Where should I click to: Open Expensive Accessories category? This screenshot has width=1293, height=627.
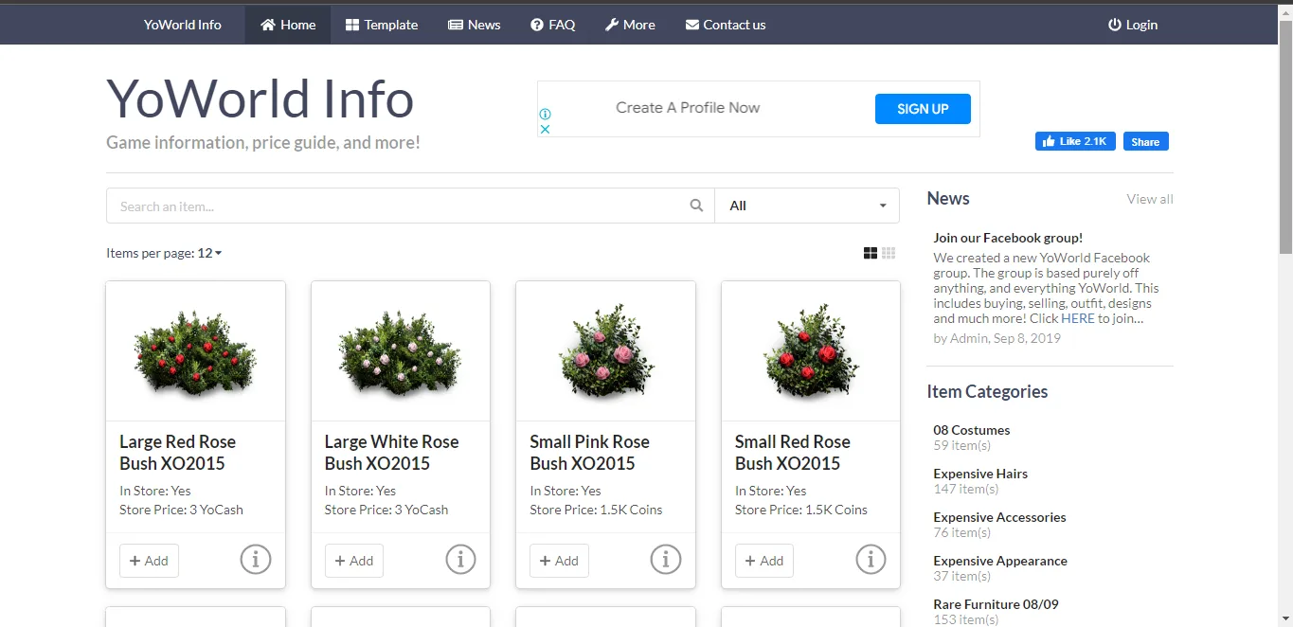(999, 517)
